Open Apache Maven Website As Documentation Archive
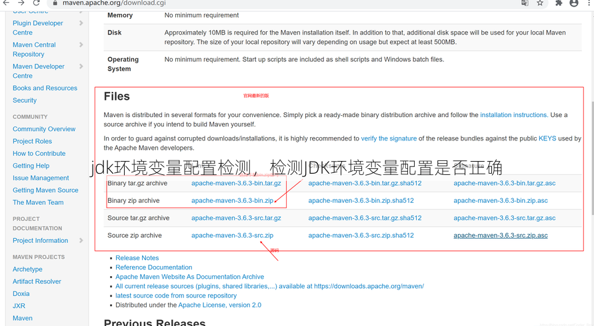The image size is (594, 326). click(x=190, y=277)
